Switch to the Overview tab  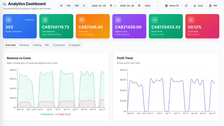(10, 45)
